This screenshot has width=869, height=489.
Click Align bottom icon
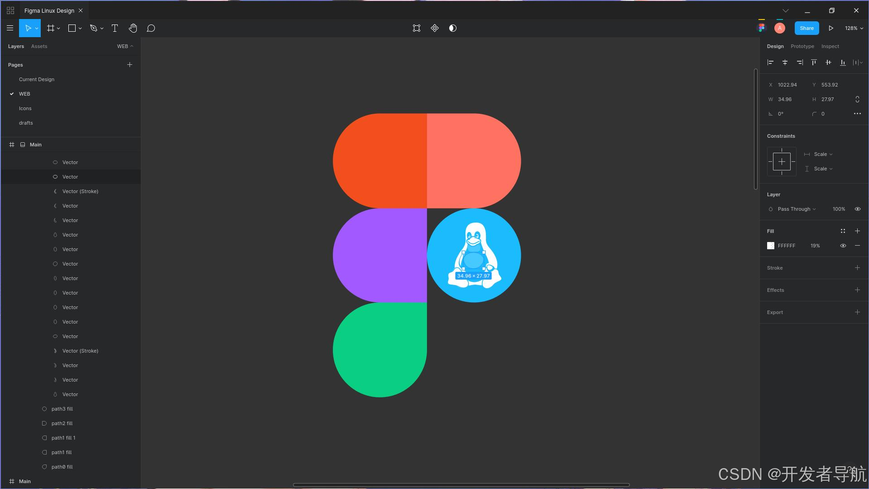843,63
